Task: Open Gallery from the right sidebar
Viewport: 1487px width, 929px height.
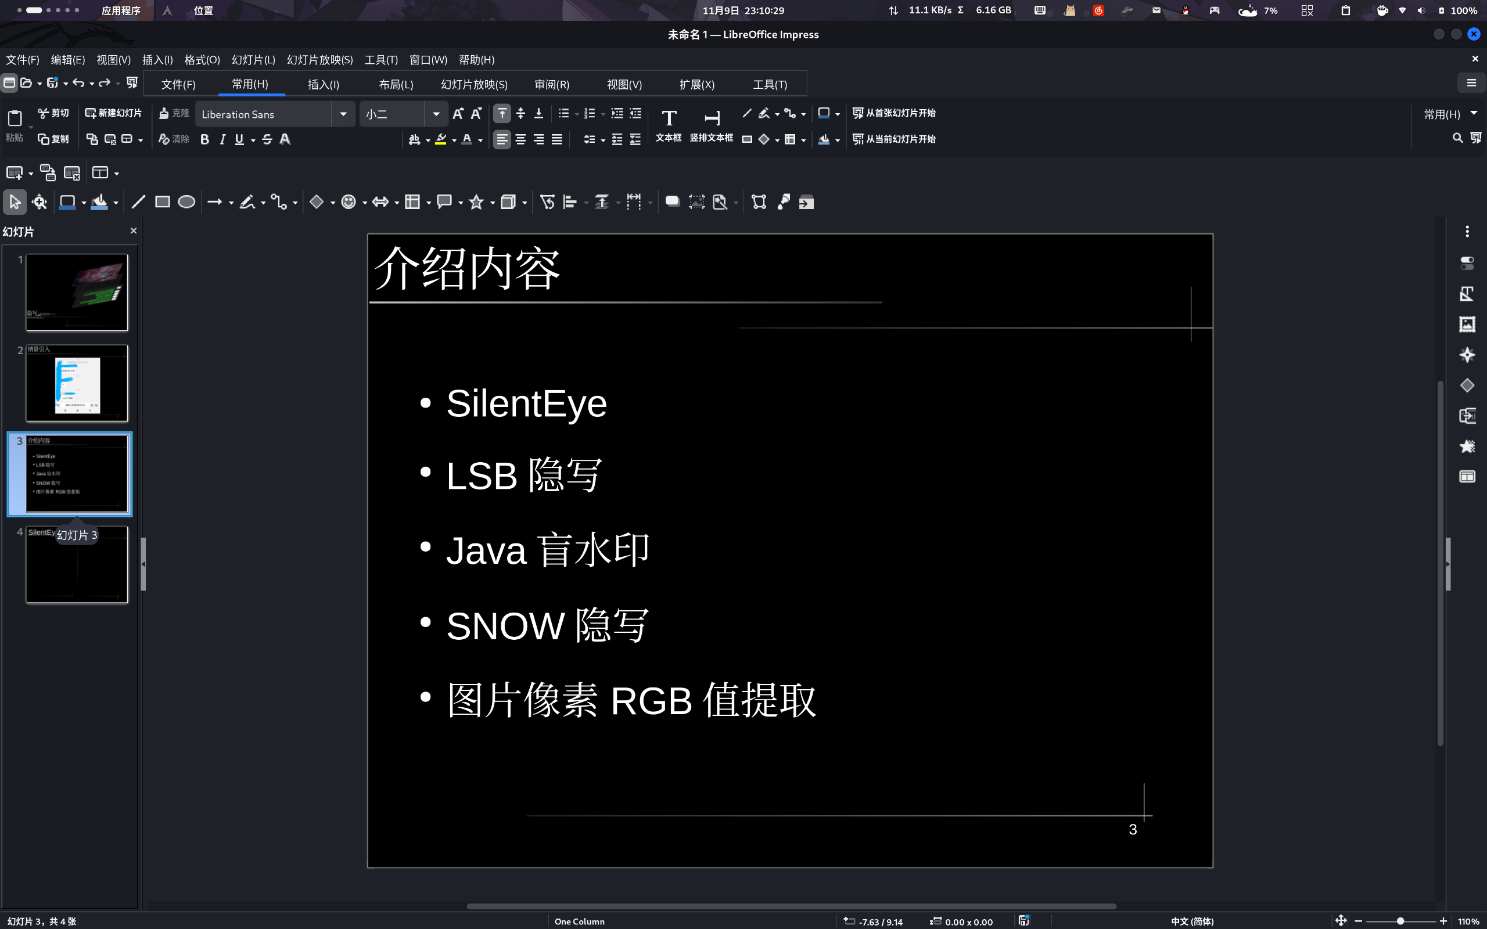Action: tap(1467, 325)
